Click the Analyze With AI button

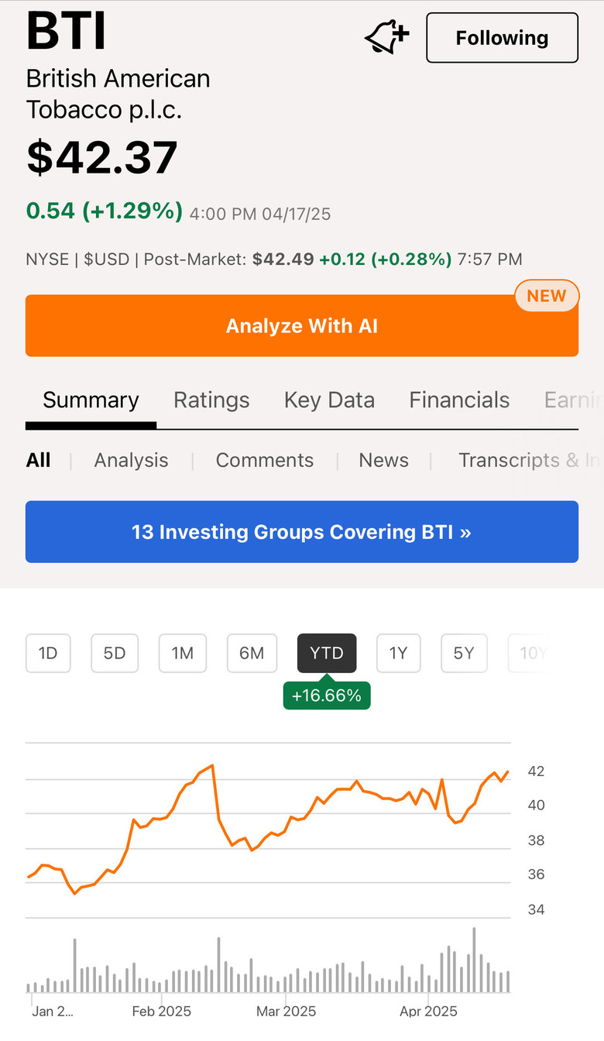pyautogui.click(x=302, y=325)
